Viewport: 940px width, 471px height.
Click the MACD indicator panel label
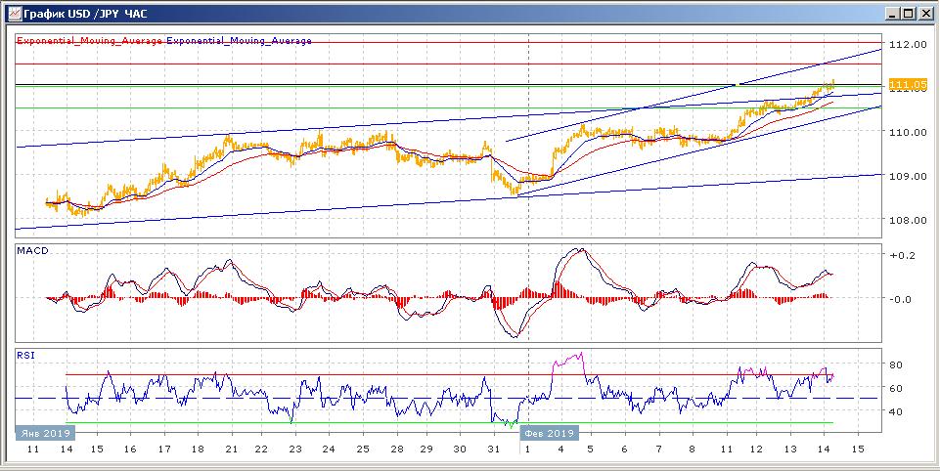coord(32,251)
